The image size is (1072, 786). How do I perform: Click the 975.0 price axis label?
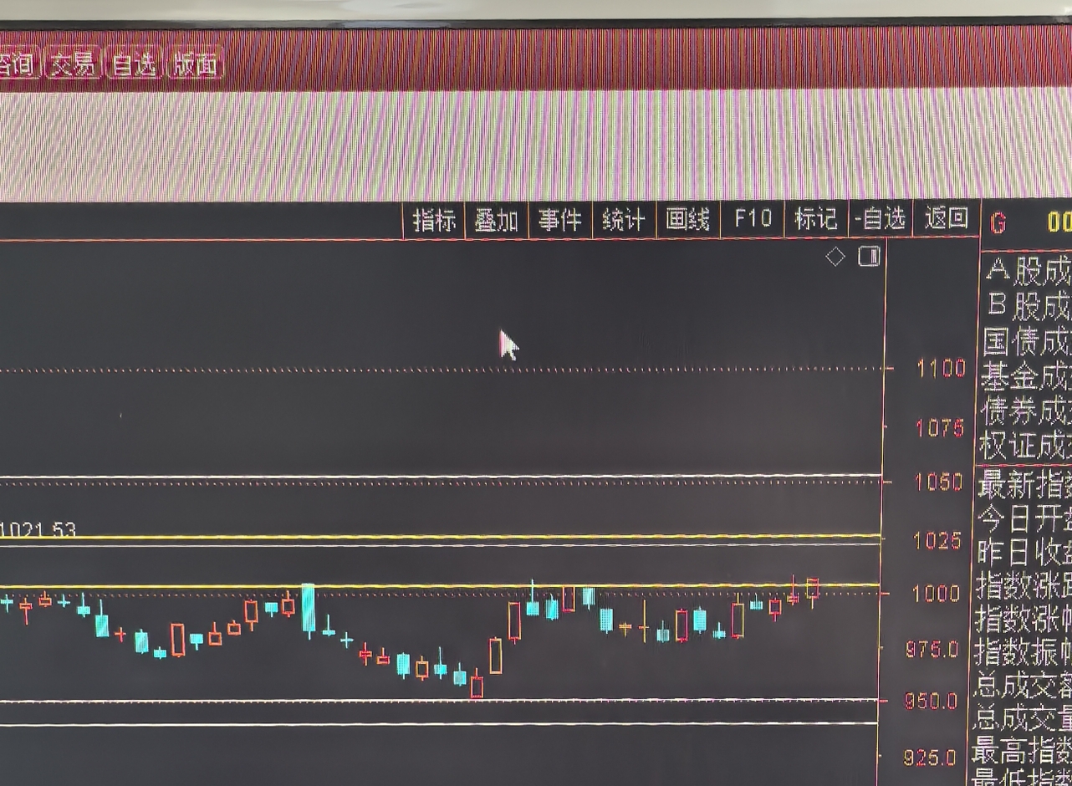pos(932,649)
